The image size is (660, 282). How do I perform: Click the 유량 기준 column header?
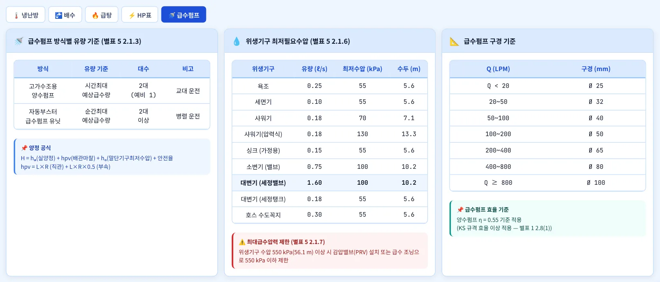pyautogui.click(x=96, y=69)
